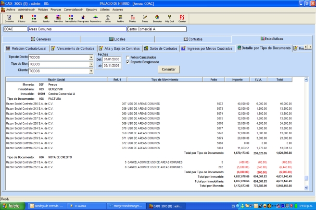This screenshot has height=210, width=316.
Task: Open the Tipo de Mov dropdown
Action: pyautogui.click(x=90, y=64)
